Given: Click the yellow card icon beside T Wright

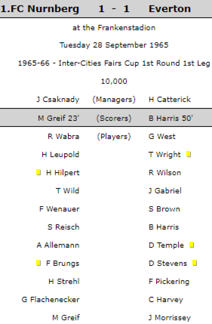Looking at the screenshot, I should 189,154.
